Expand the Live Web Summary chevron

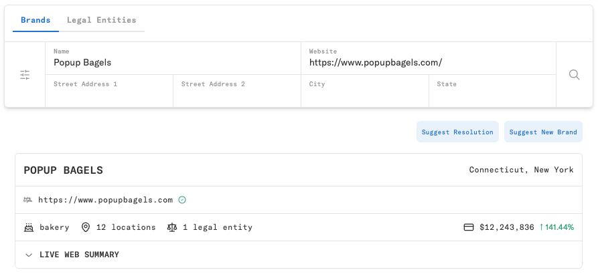tap(29, 255)
